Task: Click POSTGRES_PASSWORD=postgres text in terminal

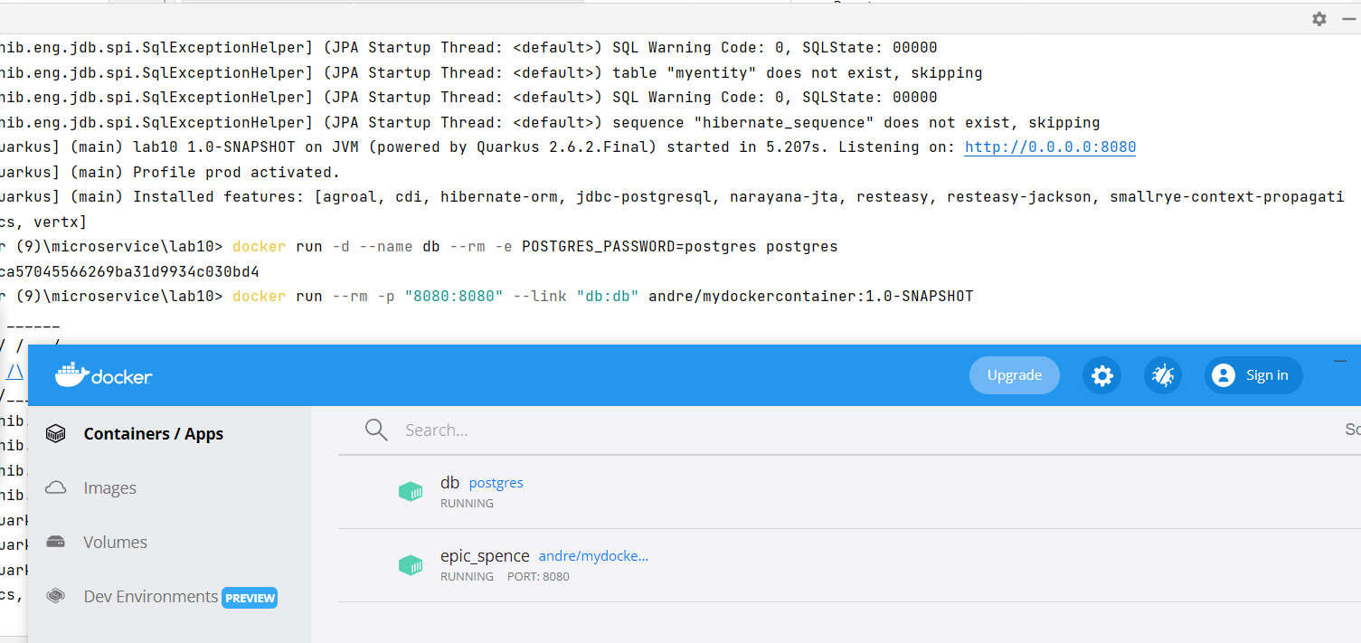Action: pos(639,247)
